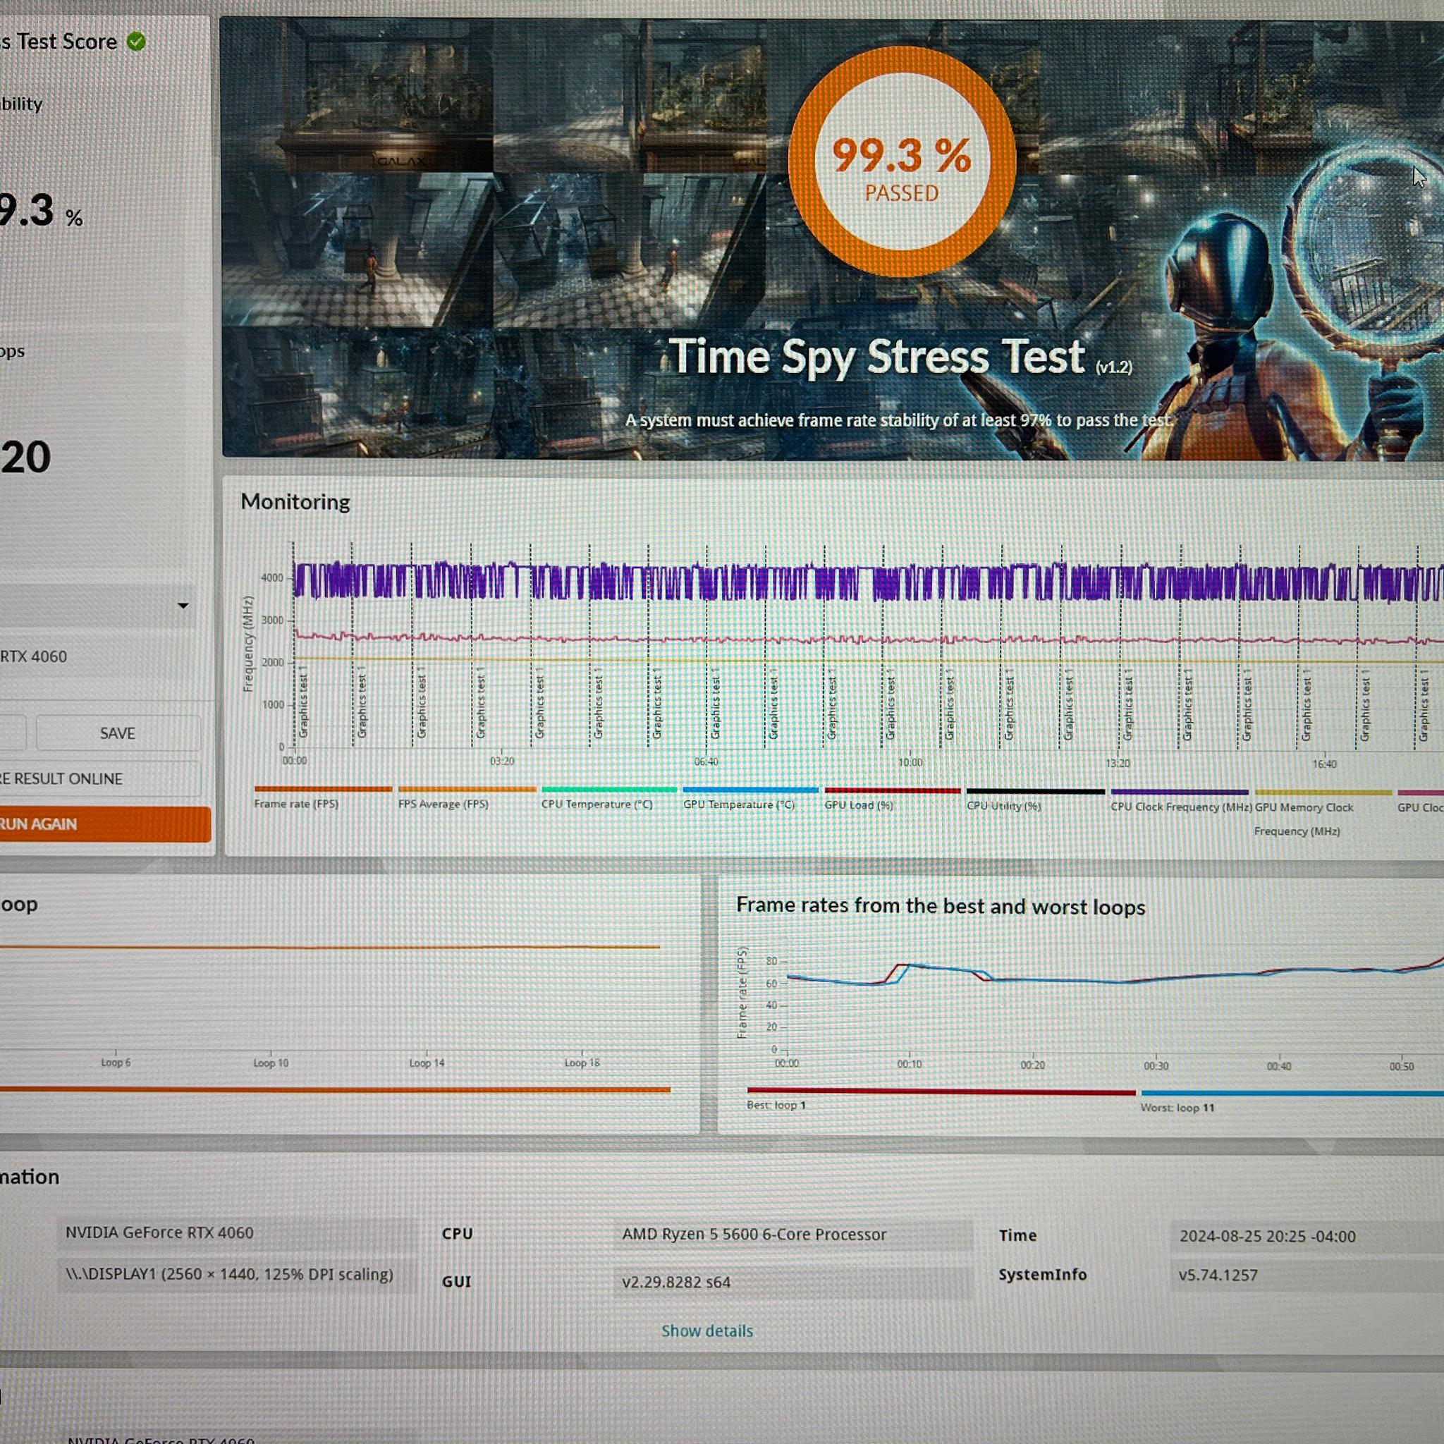
Task: Click the Frequency (MHz) axis title
Action: 248,644
